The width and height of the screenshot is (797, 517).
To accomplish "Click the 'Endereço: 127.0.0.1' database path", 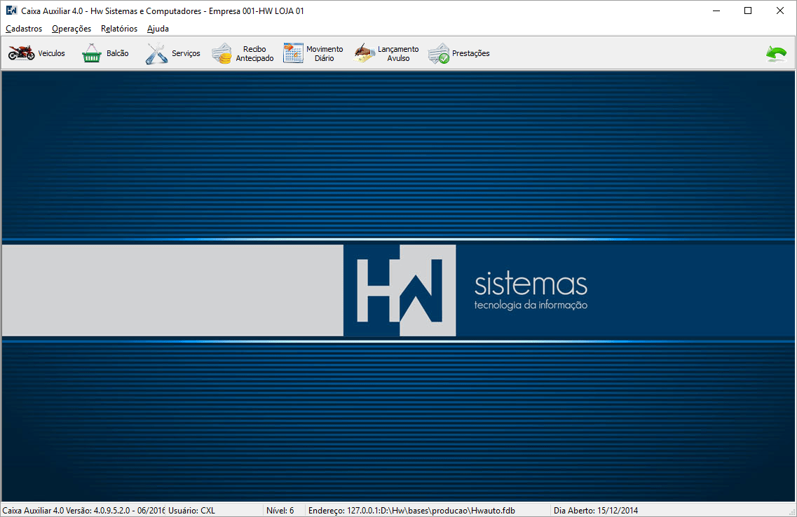I will click(x=411, y=511).
